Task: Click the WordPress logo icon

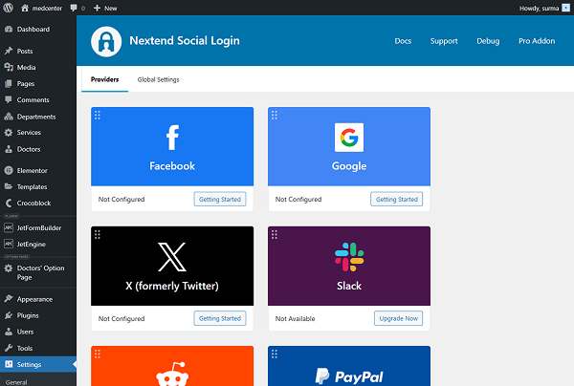Action: pos(8,8)
